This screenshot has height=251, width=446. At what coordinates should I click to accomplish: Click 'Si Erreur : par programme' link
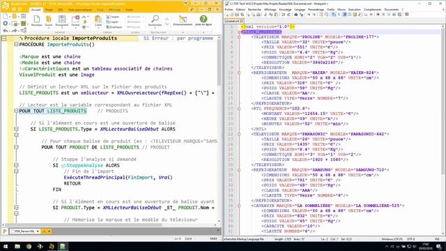click(x=178, y=38)
